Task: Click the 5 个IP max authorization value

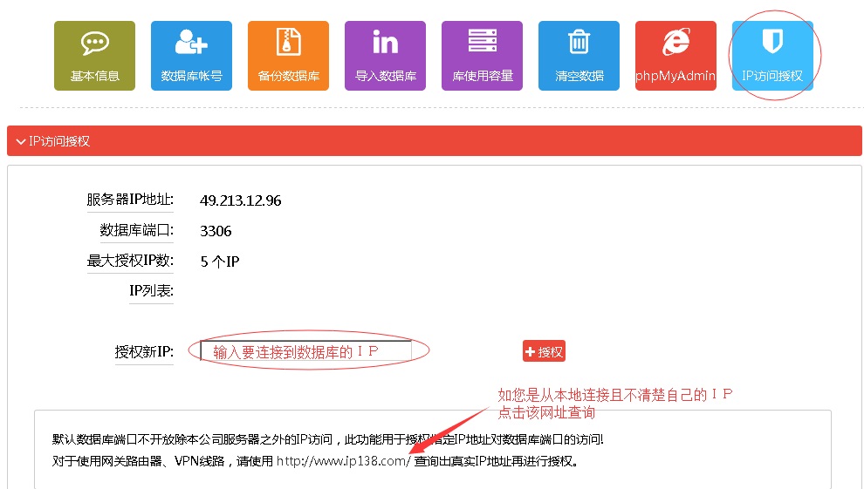Action: (219, 261)
